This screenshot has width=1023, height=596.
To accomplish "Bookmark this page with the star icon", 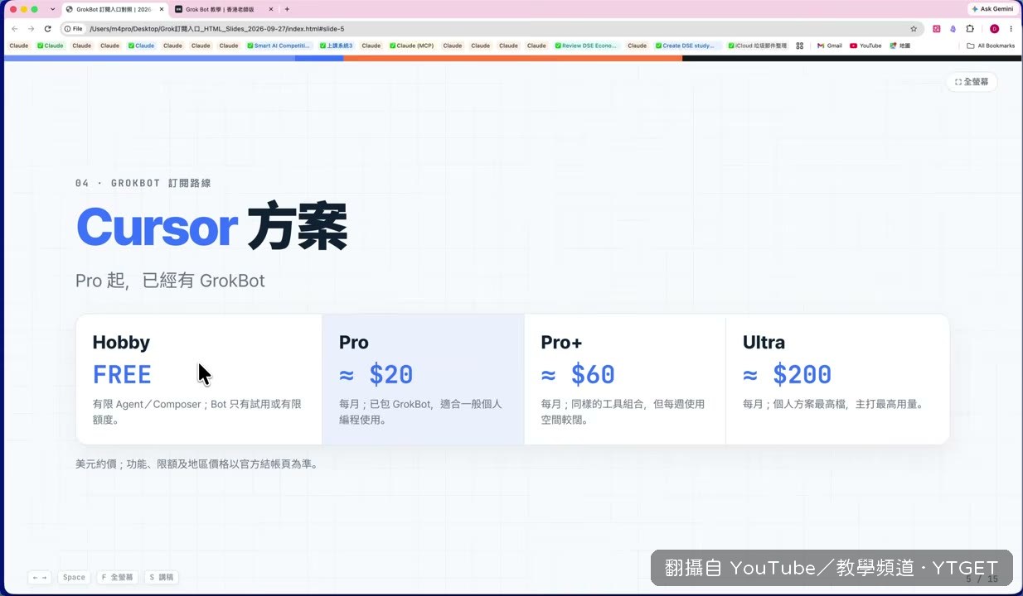I will click(914, 28).
